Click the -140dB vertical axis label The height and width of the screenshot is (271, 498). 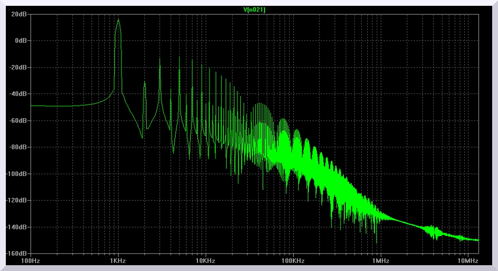(18, 227)
